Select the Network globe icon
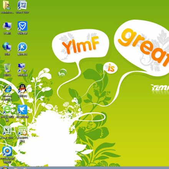Viewport: 169px width, 169px height. tap(7, 47)
